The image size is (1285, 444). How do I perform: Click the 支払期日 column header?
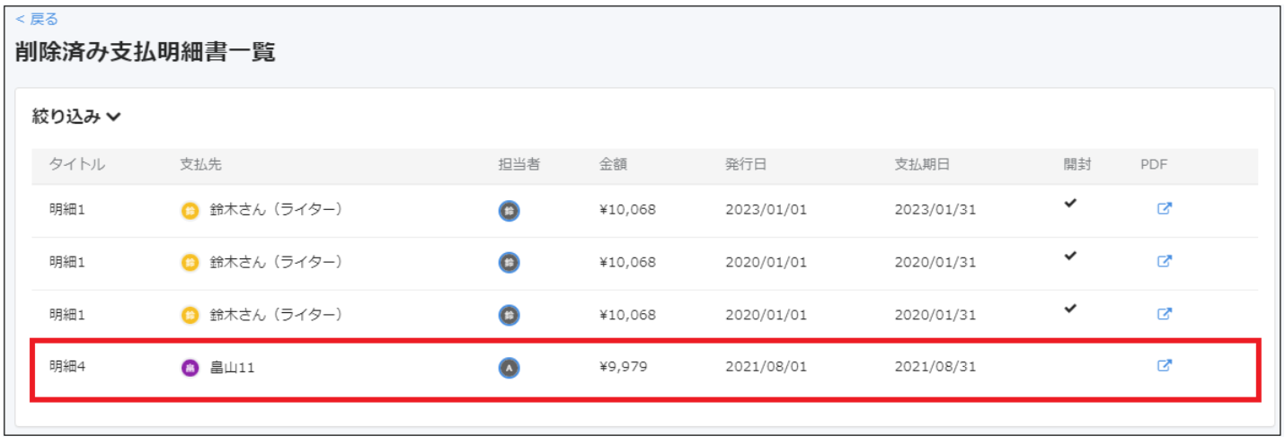point(922,165)
